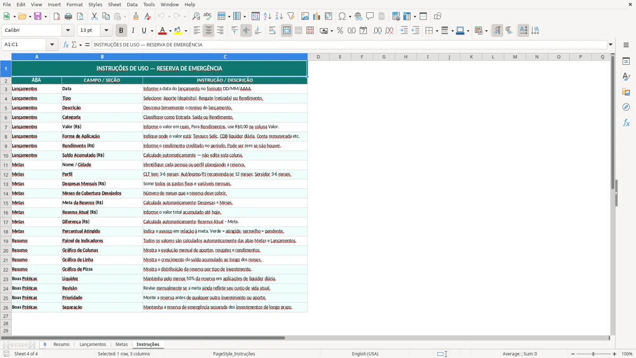Select column C header
The image size is (636, 358).
point(225,57)
